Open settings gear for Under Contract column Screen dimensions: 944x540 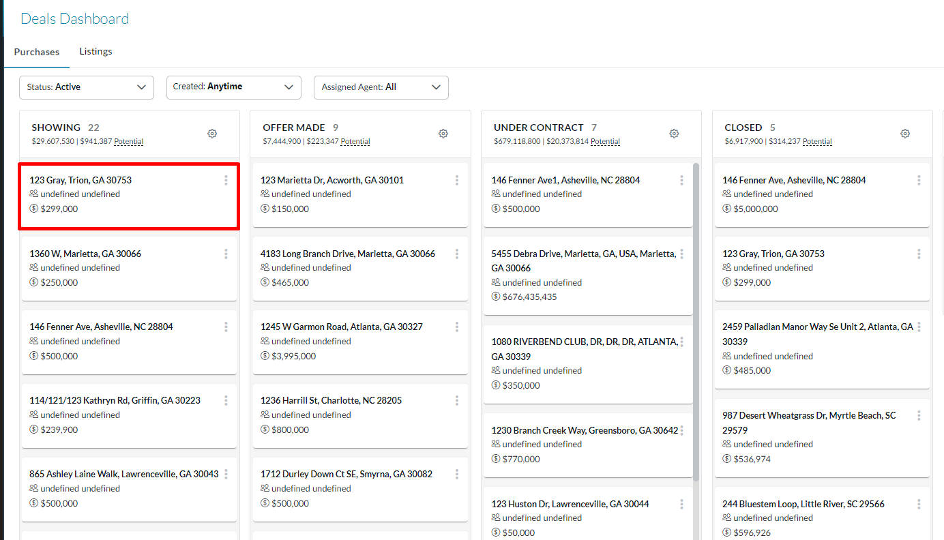coord(674,134)
